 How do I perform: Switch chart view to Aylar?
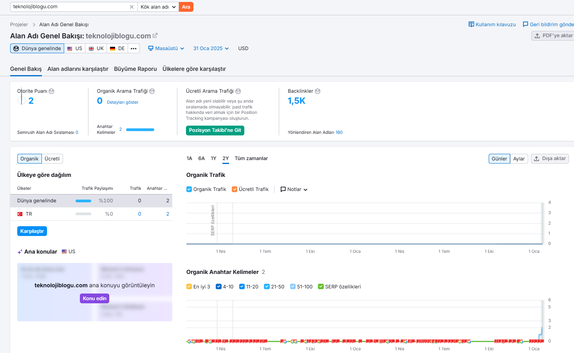(519, 159)
